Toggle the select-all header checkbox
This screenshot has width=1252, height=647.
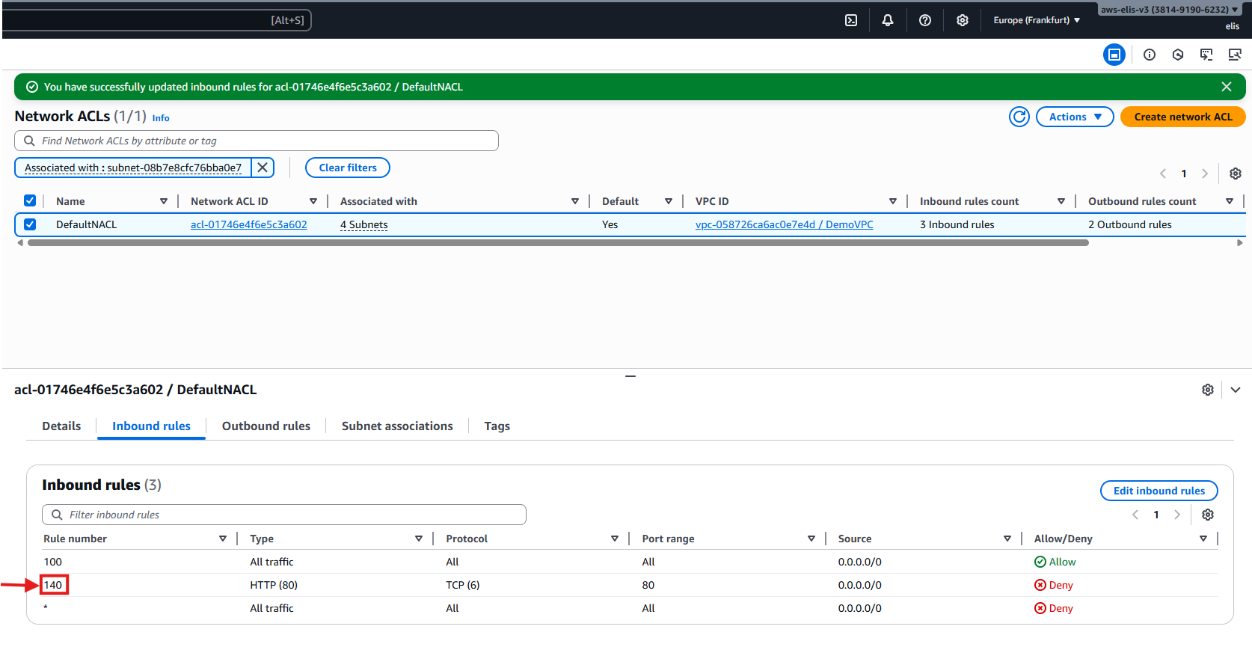(x=30, y=200)
